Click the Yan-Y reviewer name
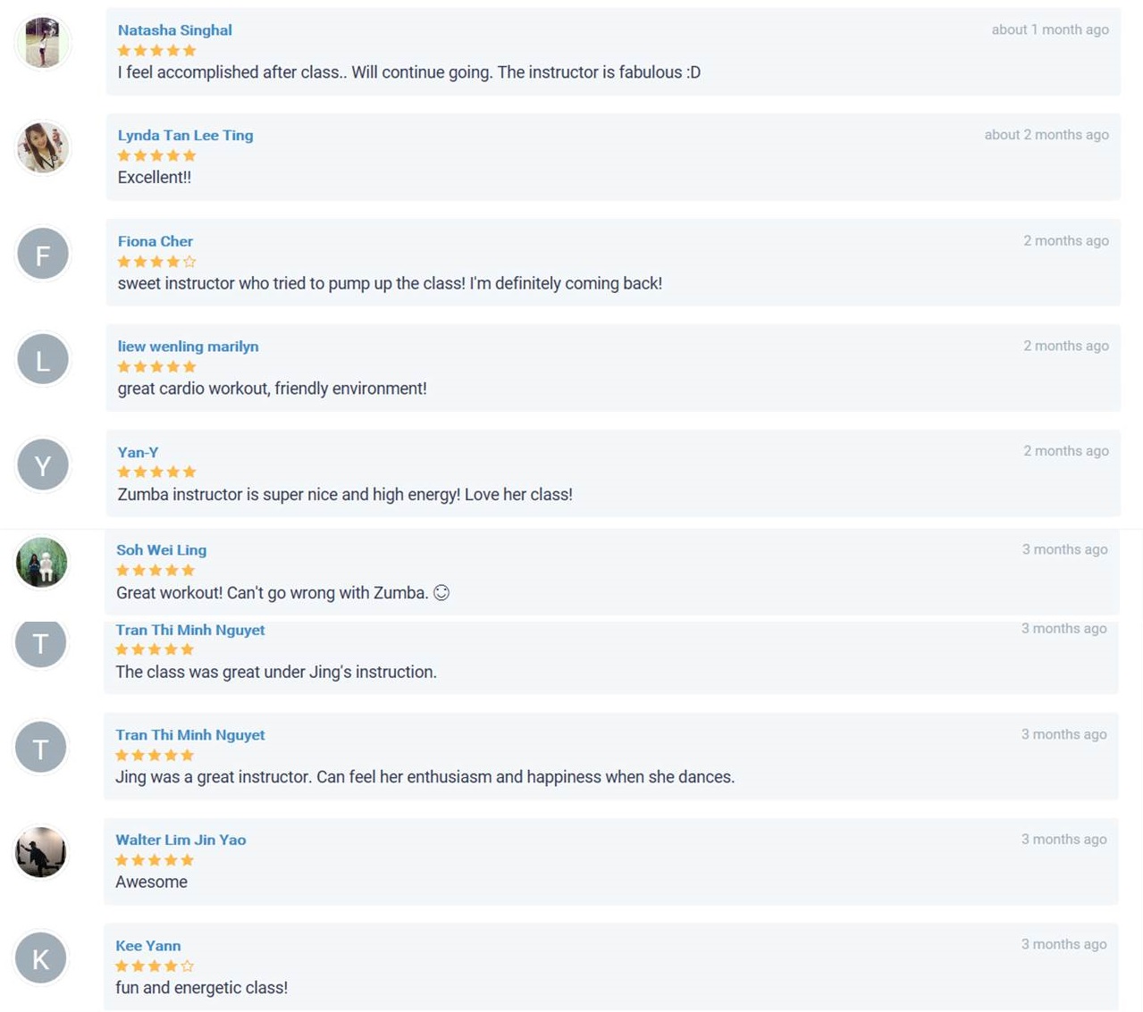 tap(138, 452)
